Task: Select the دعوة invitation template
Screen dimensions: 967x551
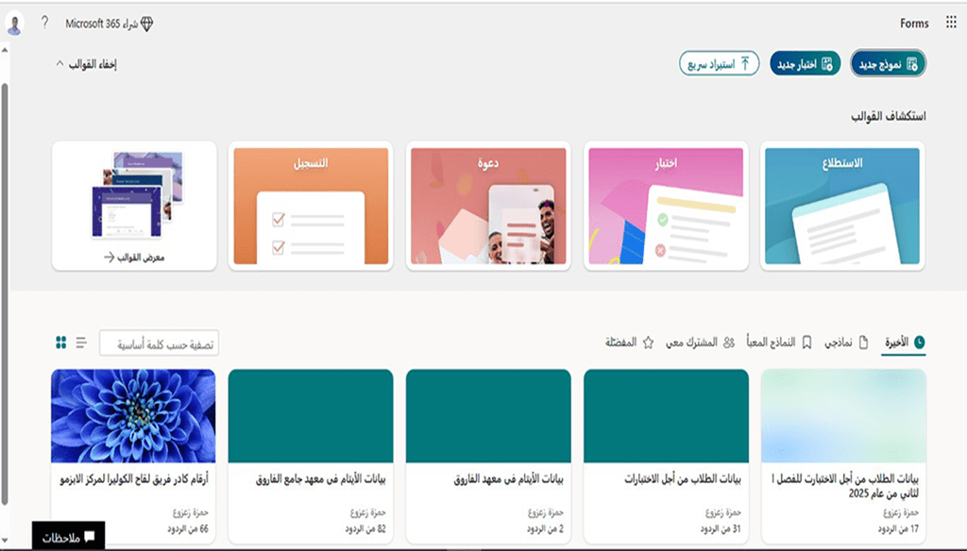Action: coord(488,206)
